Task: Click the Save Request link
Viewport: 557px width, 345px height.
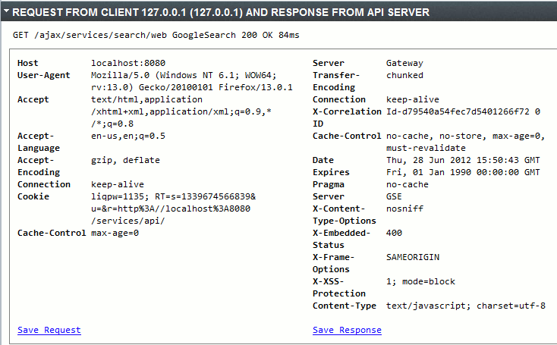Action: click(x=49, y=330)
